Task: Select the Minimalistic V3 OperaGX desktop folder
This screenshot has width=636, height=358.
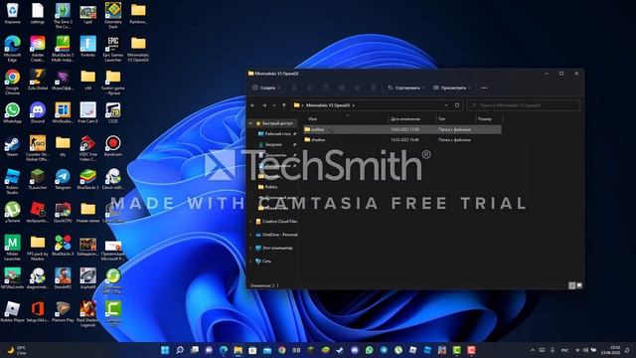Action: click(x=138, y=49)
